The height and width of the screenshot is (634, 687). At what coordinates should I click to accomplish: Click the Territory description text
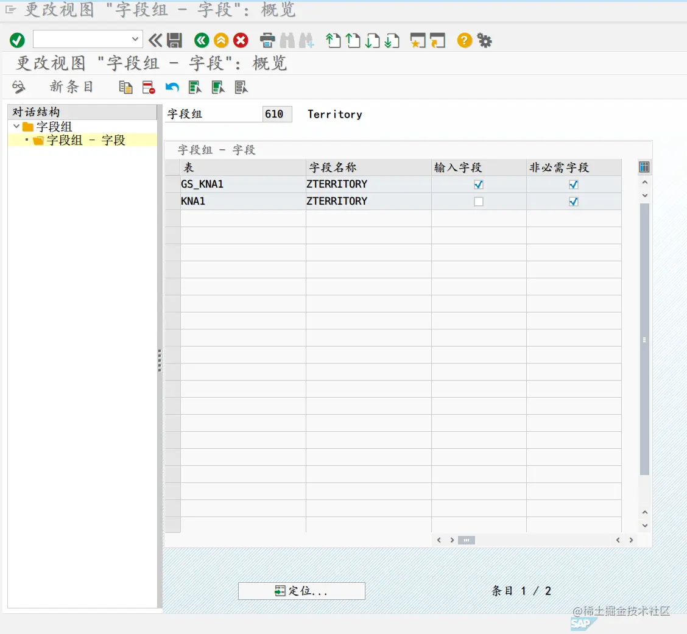[335, 114]
